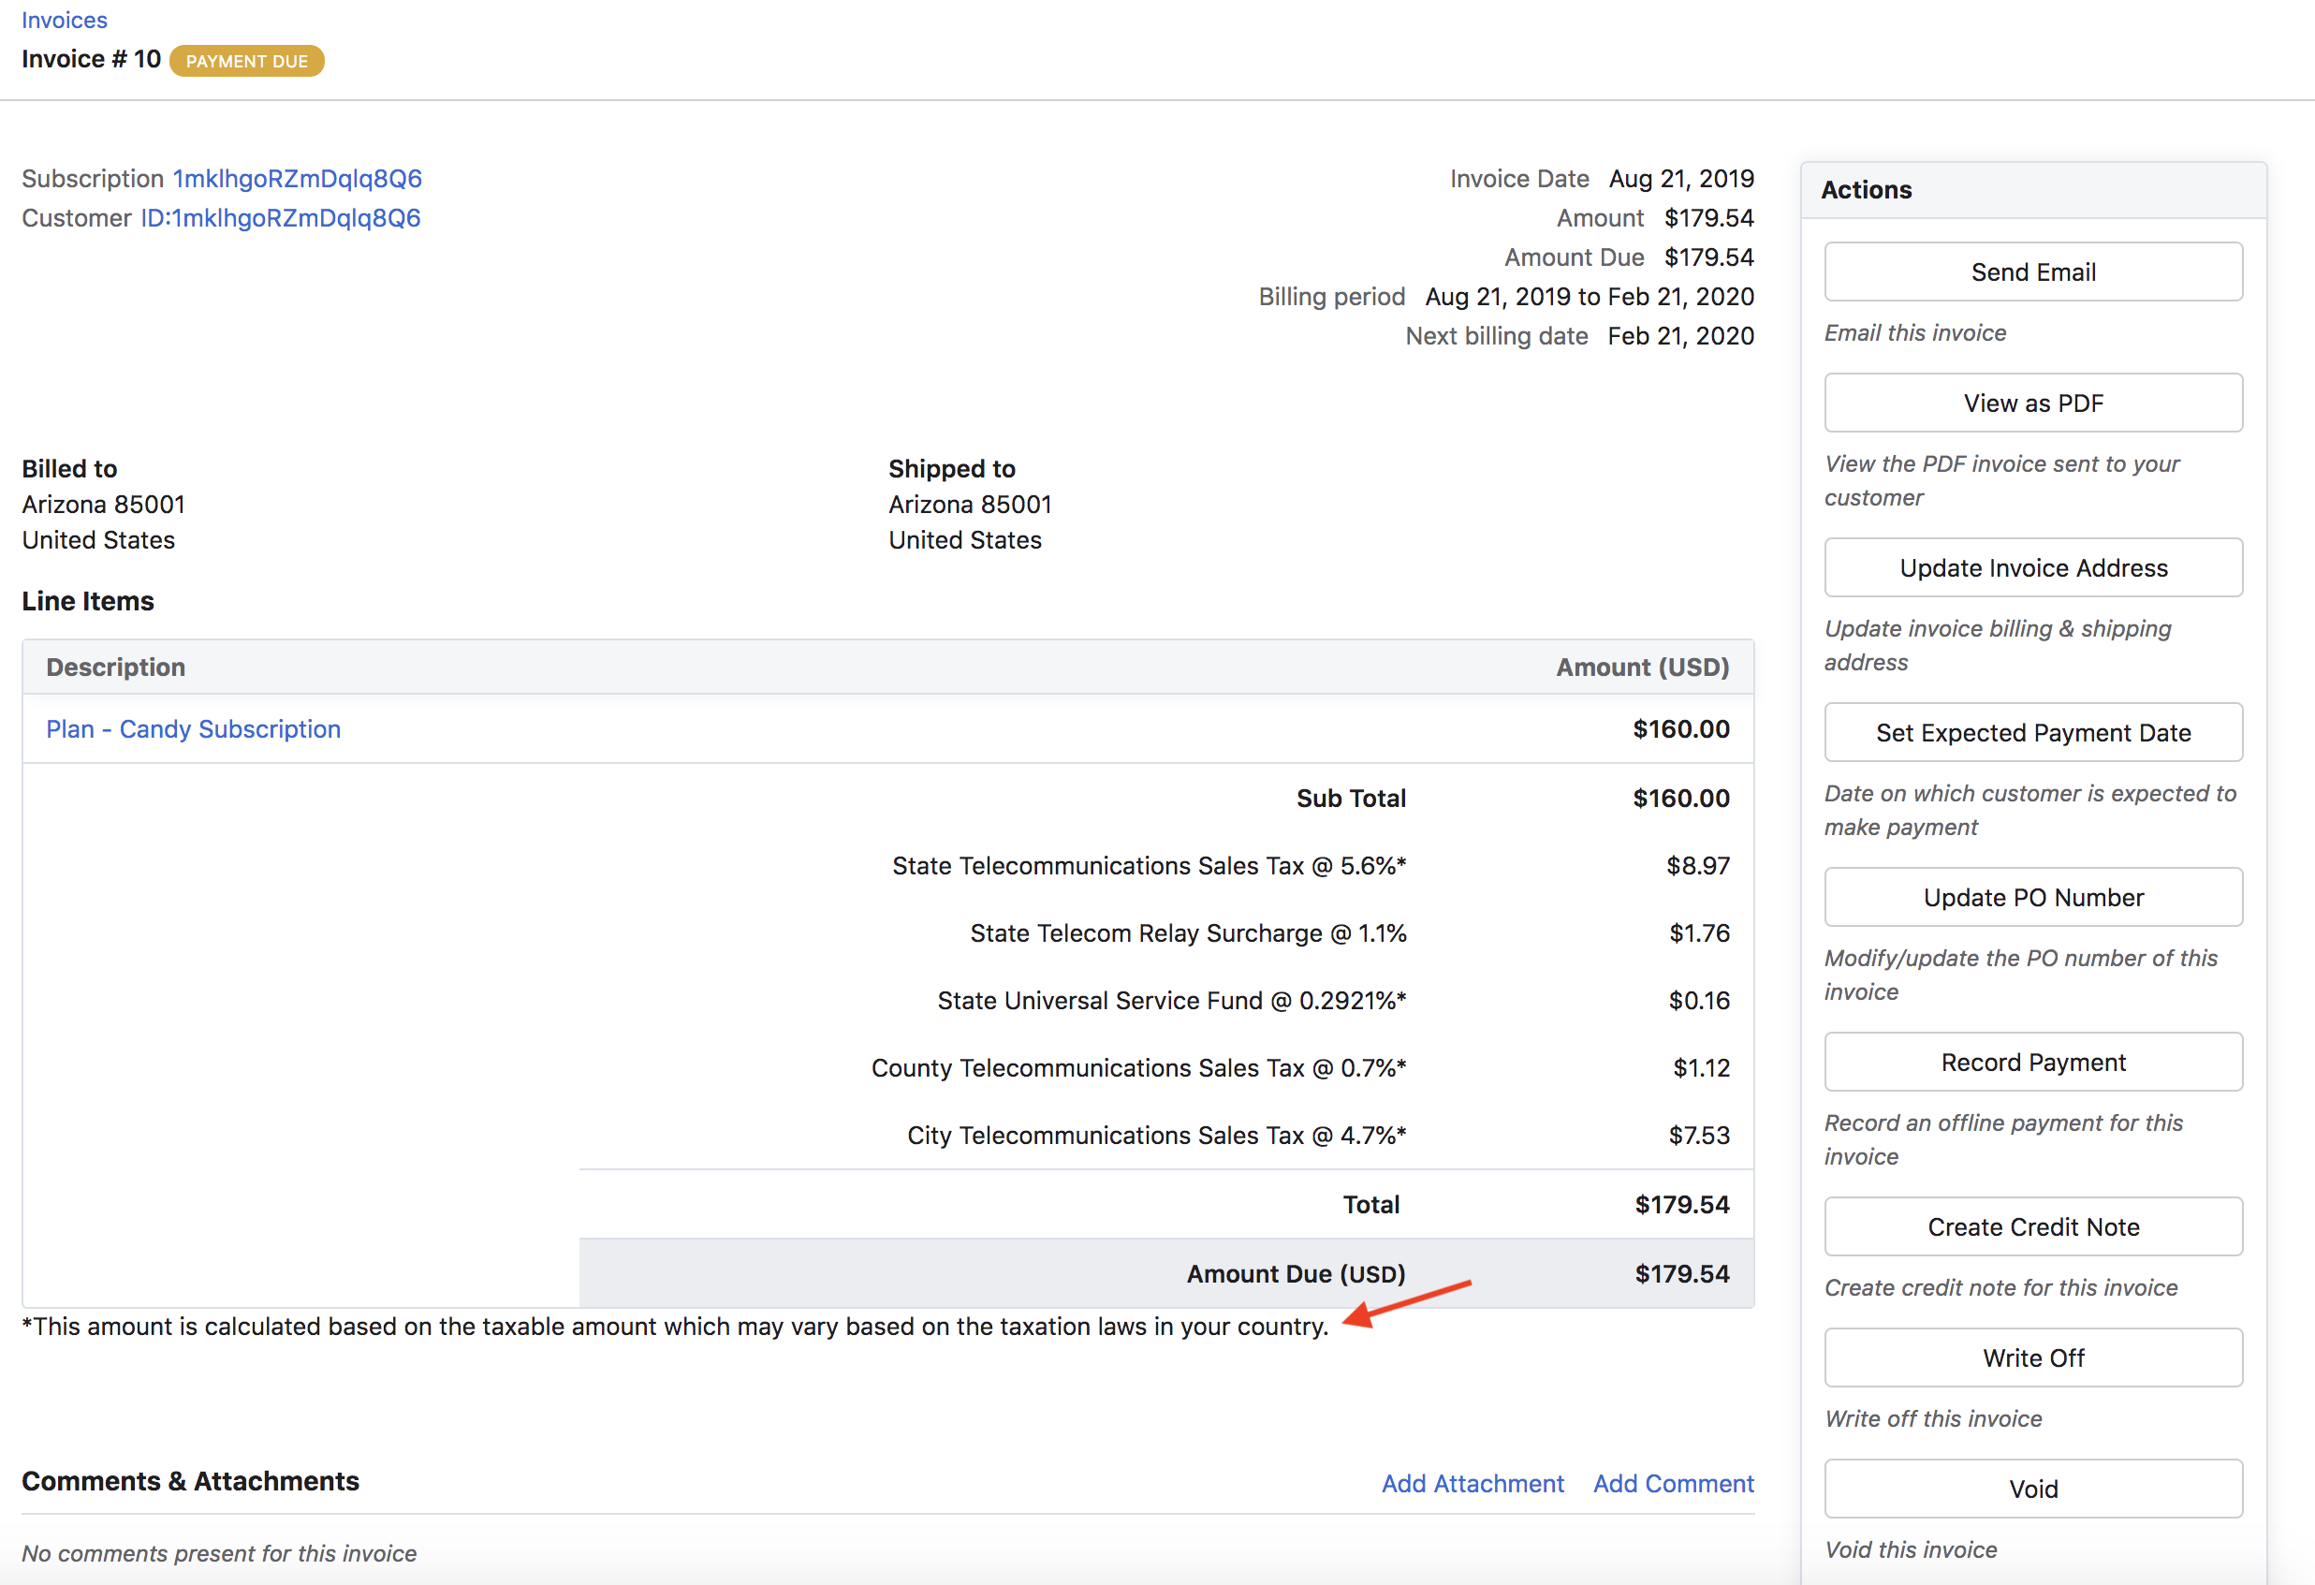
Task: Click the Send Email button
Action: pos(2032,272)
